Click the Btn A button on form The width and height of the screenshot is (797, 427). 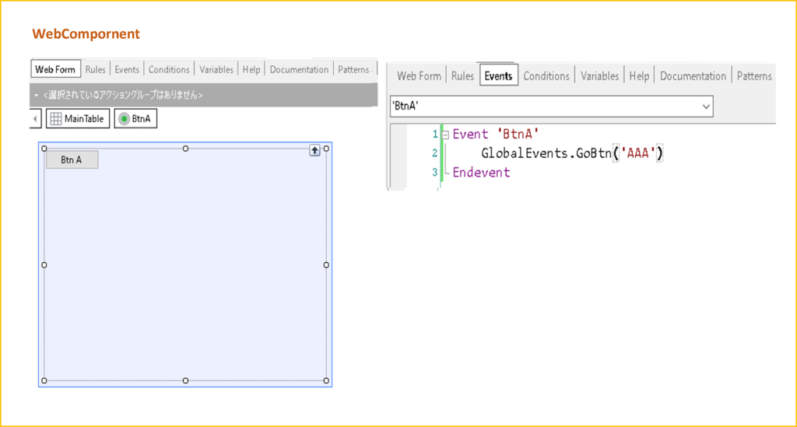(x=72, y=159)
